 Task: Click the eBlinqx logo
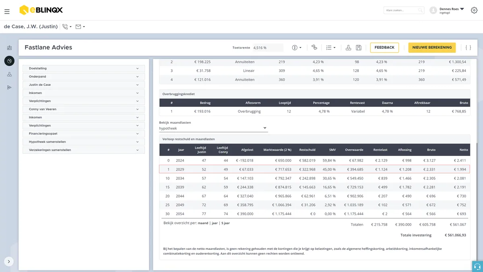[41, 10]
